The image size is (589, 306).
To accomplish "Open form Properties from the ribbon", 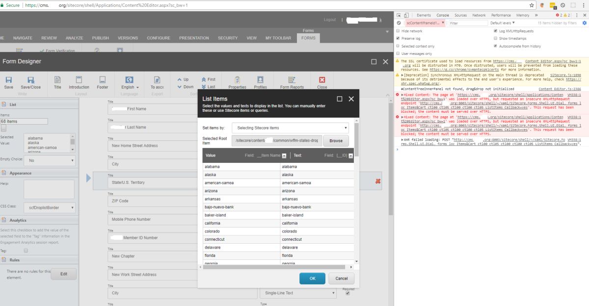I will tap(237, 82).
